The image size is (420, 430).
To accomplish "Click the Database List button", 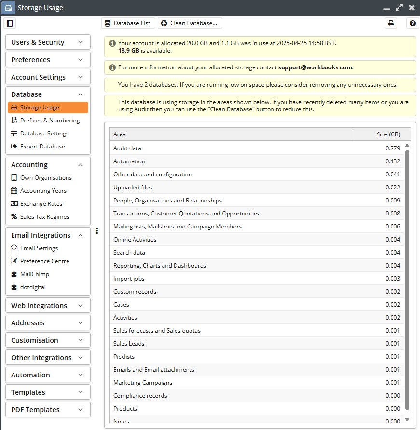I will pyautogui.click(x=128, y=23).
